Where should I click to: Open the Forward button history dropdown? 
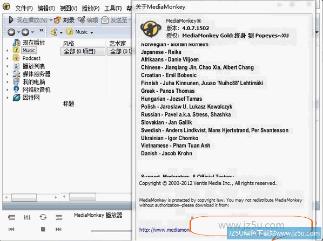[x=32, y=32]
